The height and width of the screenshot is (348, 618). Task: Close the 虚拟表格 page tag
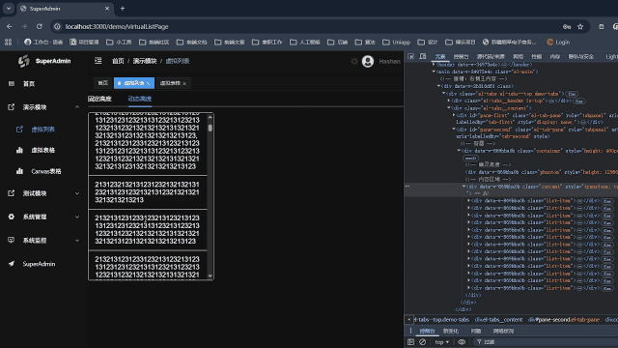coord(184,83)
